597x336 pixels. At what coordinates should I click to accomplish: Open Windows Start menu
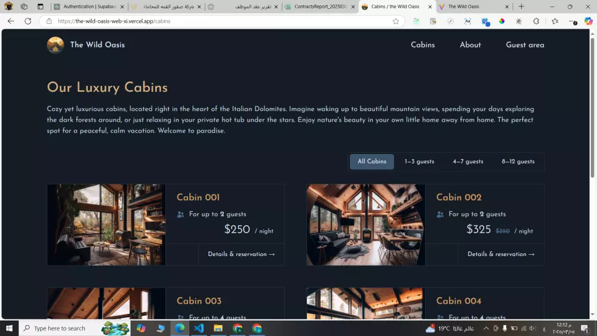(9, 328)
